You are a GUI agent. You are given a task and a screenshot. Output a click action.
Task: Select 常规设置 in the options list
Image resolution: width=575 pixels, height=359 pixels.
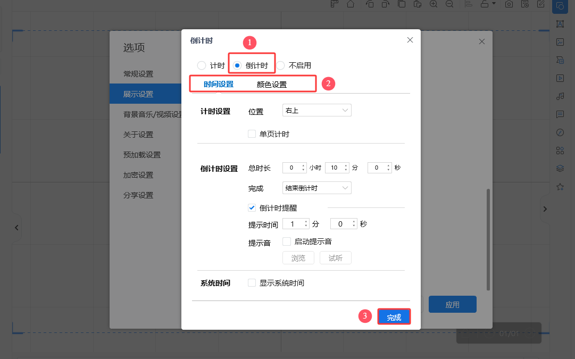pos(138,74)
